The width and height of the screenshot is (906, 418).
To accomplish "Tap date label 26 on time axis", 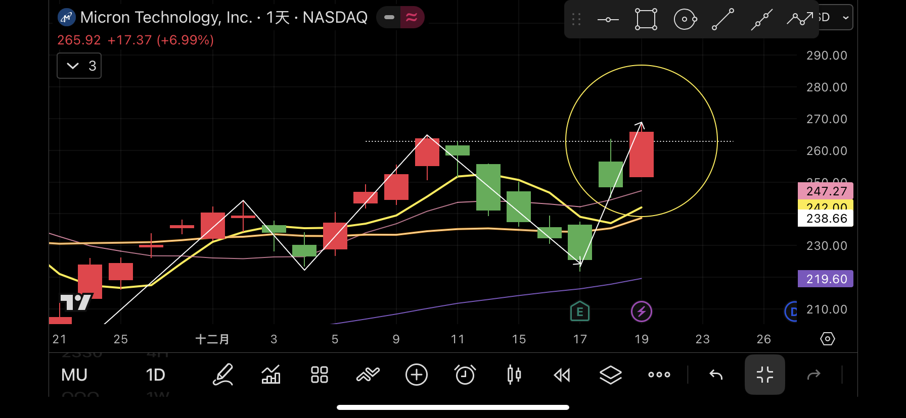I will point(764,339).
